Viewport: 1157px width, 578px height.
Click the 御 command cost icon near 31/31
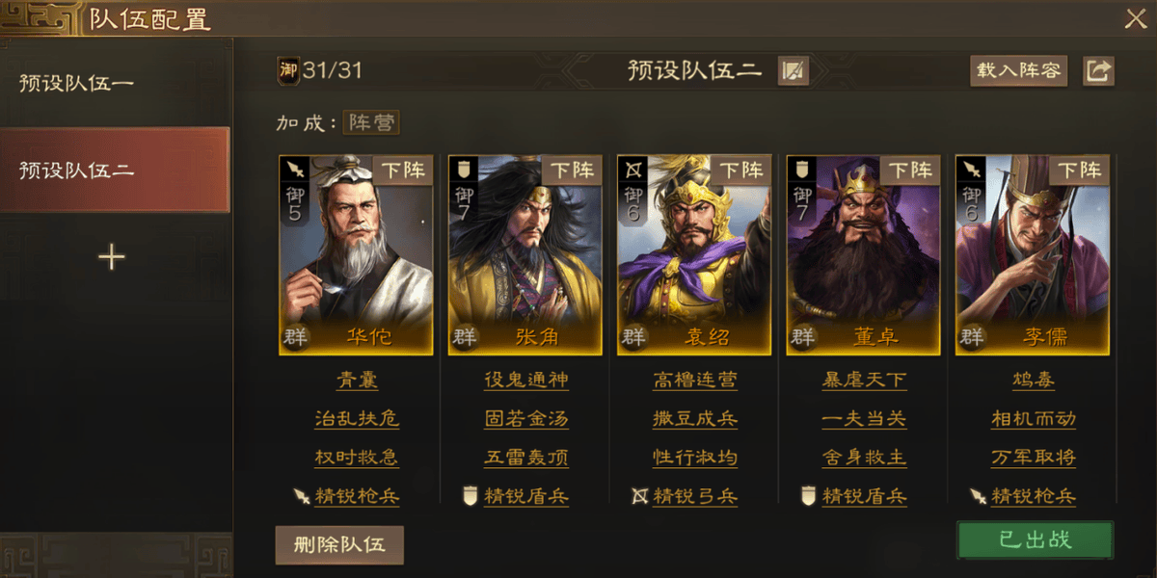pos(288,70)
